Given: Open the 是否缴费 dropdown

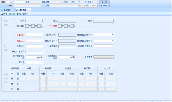Looking at the screenshot, I should tap(103, 57).
